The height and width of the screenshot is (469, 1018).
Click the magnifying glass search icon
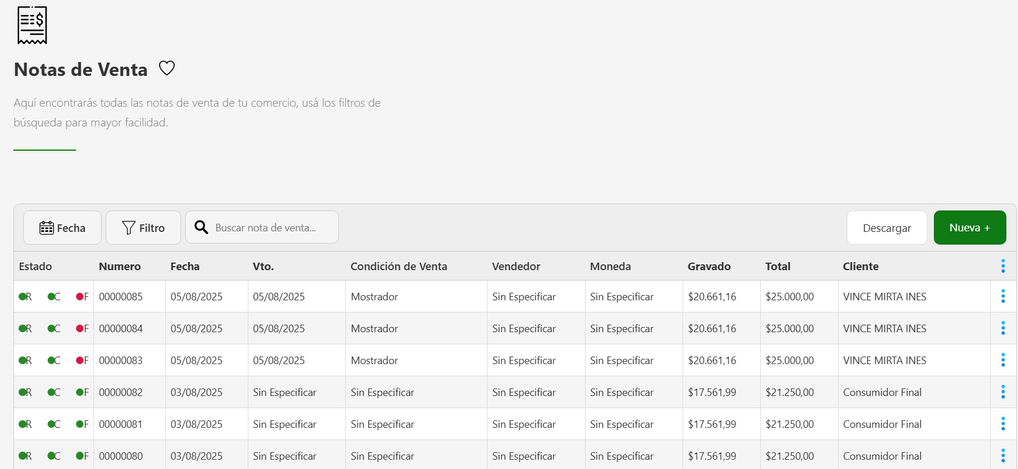point(201,227)
